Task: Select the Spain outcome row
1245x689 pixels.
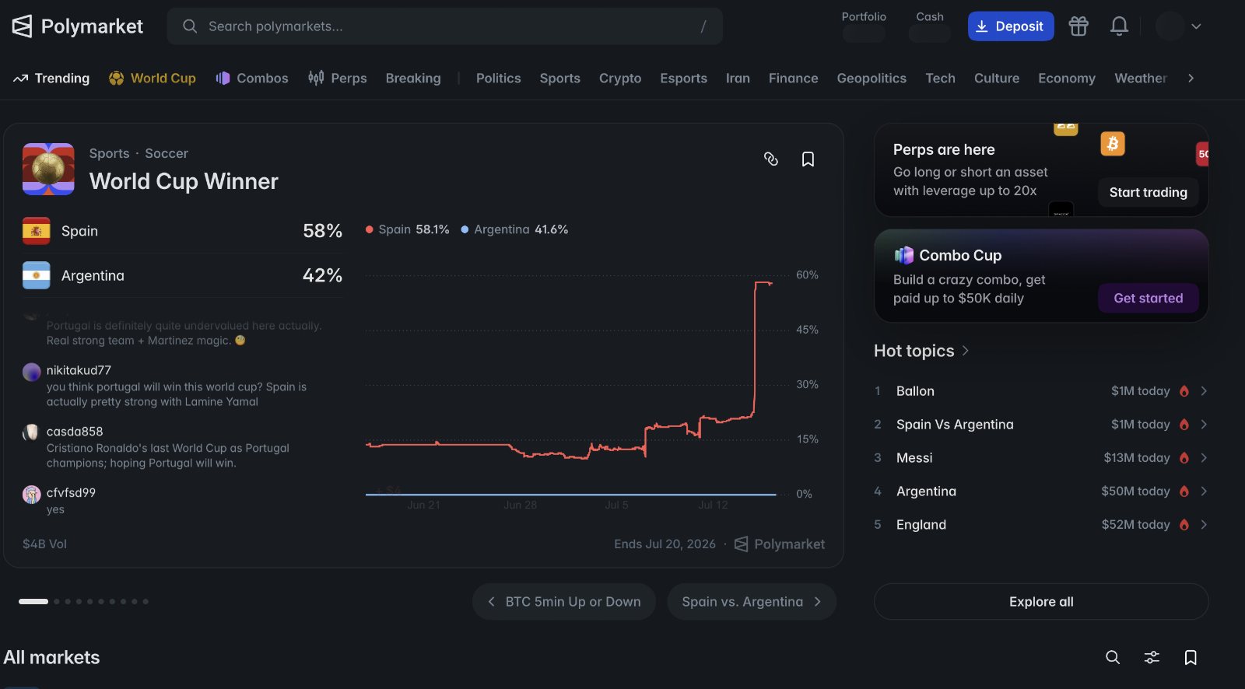Action: [x=183, y=231]
